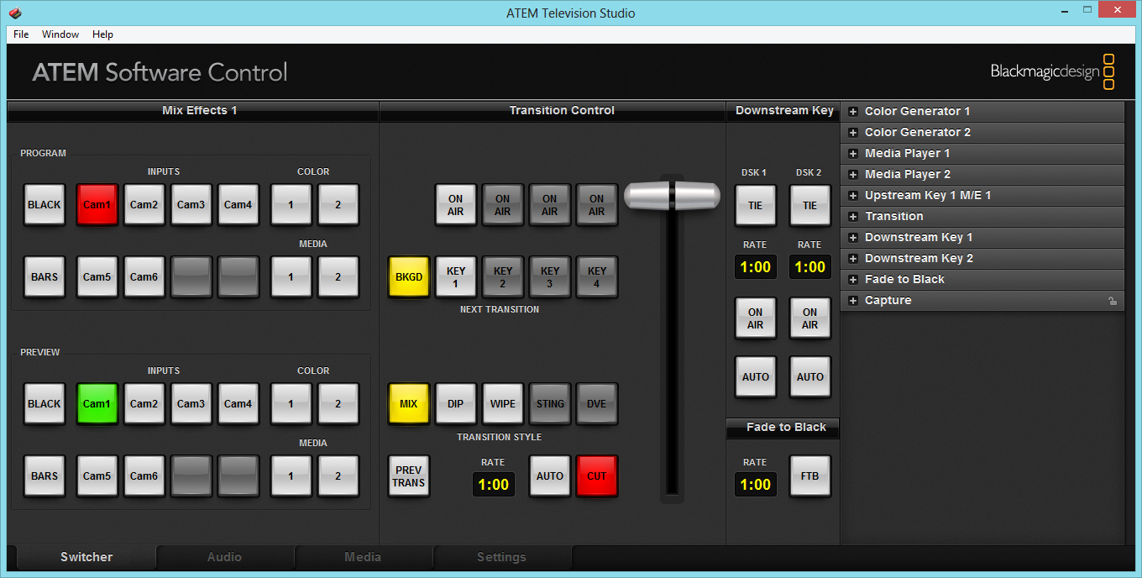Select Color 2 on the Preview bus
1142x578 pixels.
pos(338,403)
